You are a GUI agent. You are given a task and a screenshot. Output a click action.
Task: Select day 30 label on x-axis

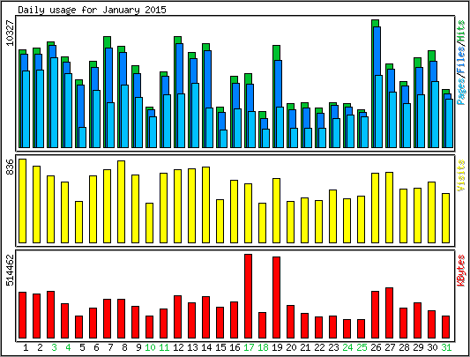(432, 347)
